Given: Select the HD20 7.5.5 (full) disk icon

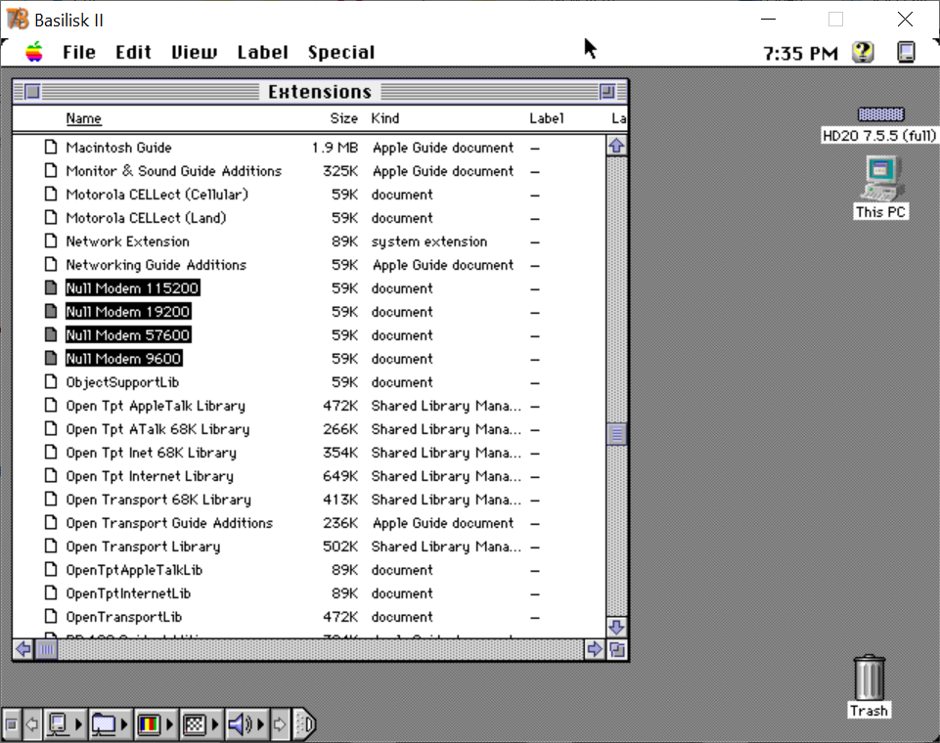Looking at the screenshot, I should pos(880,114).
